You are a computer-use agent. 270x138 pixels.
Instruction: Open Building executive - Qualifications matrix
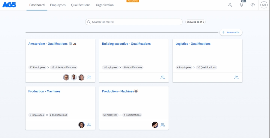click(x=126, y=44)
